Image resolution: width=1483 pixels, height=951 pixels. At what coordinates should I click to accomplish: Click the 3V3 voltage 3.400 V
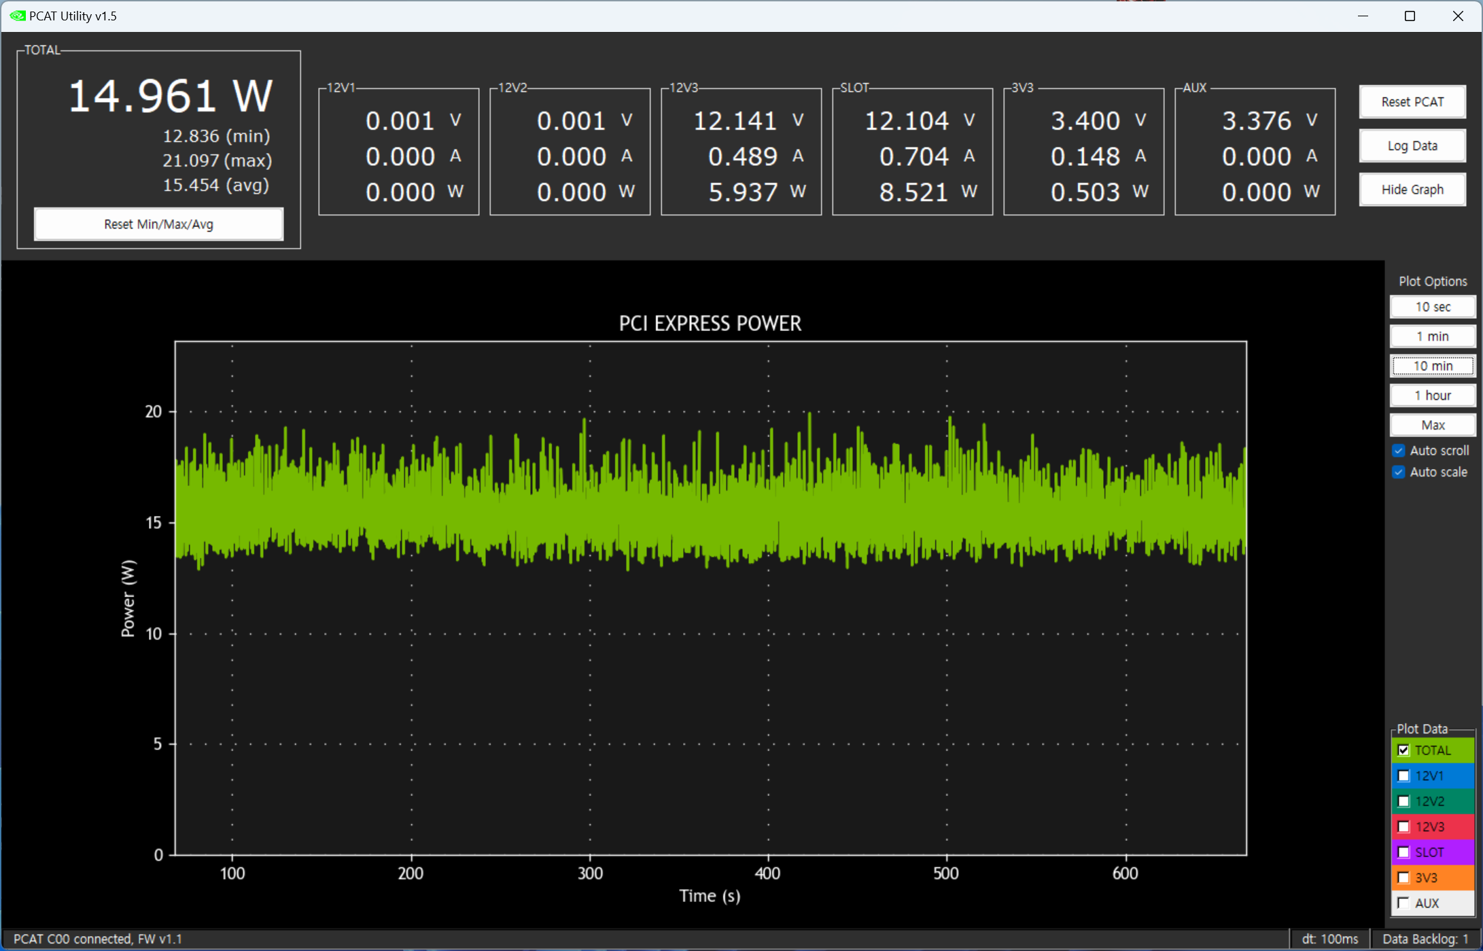1099,121
